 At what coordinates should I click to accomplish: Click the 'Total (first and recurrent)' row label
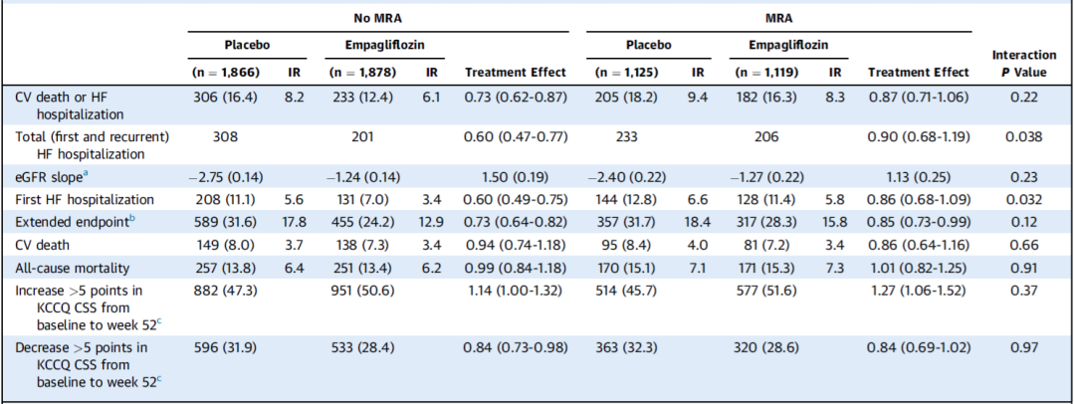(x=90, y=136)
